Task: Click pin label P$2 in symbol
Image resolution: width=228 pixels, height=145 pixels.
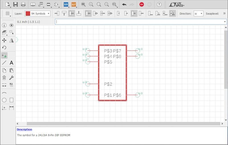Action: click(x=108, y=84)
